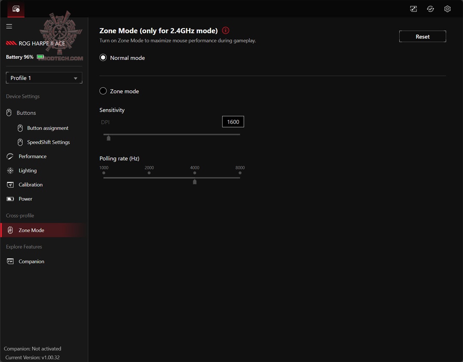Click the device tab icon at top left

pyautogui.click(x=16, y=9)
